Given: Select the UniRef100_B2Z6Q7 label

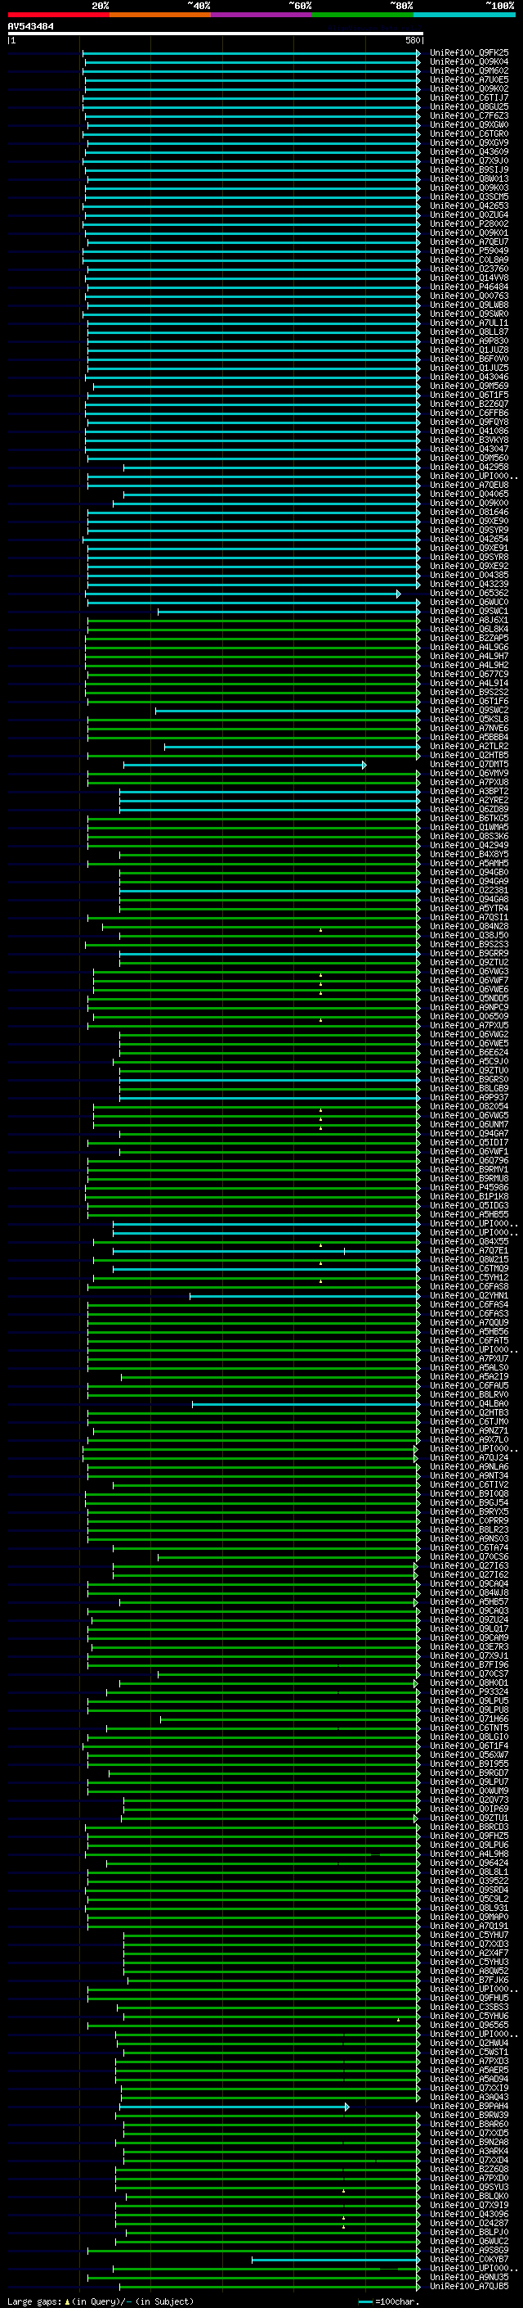Looking at the screenshot, I should pyautogui.click(x=469, y=404).
